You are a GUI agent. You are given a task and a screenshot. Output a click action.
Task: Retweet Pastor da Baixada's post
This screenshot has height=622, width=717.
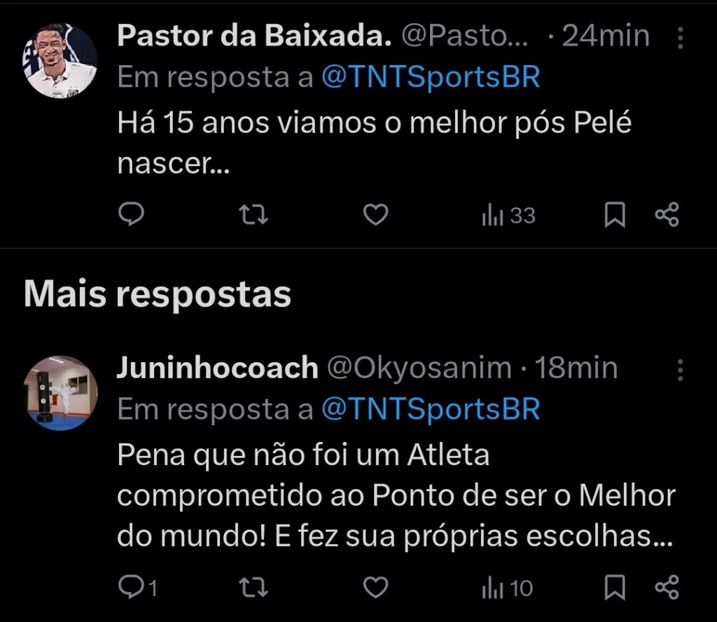(253, 216)
